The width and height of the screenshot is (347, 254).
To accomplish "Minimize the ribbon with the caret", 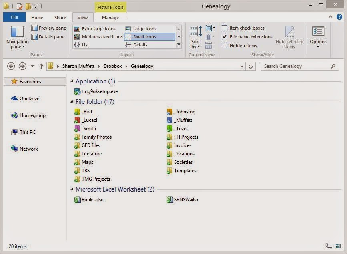I will click(331, 17).
